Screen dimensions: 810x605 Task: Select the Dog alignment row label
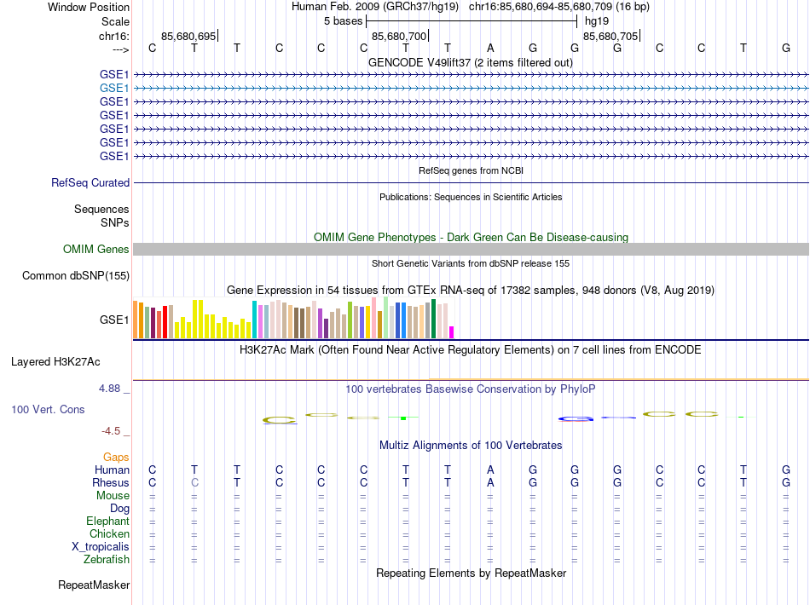click(120, 509)
